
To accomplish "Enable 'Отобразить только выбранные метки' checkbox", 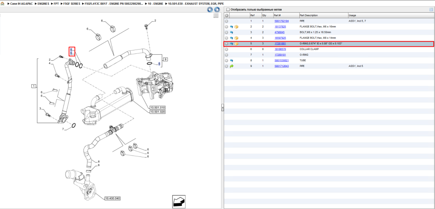I will click(x=228, y=10).
